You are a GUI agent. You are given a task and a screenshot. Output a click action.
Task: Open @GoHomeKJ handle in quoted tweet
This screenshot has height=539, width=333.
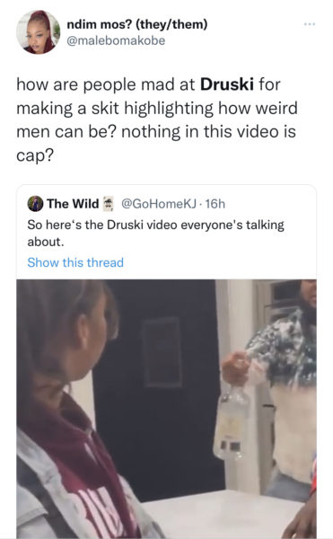pyautogui.click(x=159, y=204)
